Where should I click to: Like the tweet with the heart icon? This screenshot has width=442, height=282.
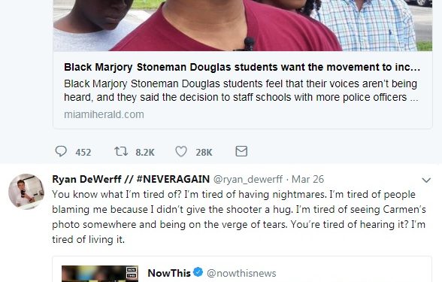(181, 151)
